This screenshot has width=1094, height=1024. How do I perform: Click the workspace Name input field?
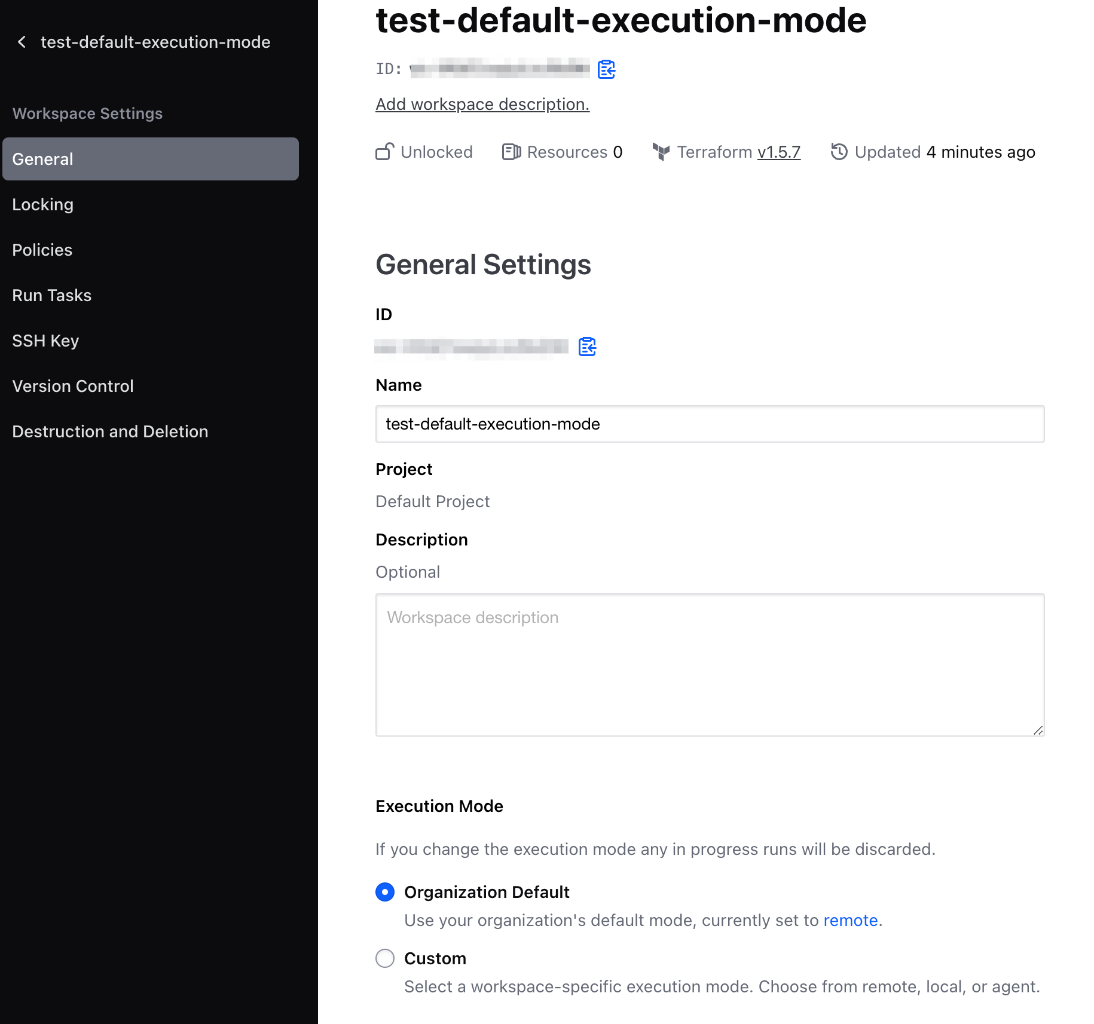pos(709,424)
